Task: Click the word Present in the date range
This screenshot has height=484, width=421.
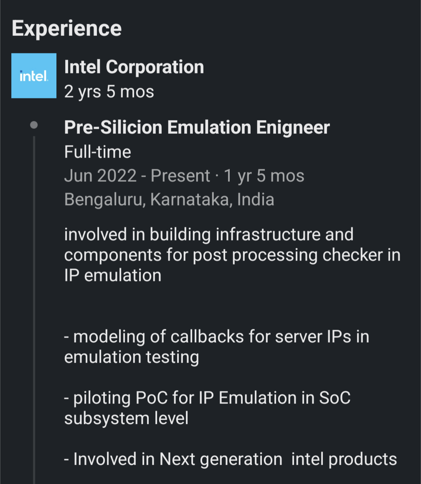Action: (180, 176)
